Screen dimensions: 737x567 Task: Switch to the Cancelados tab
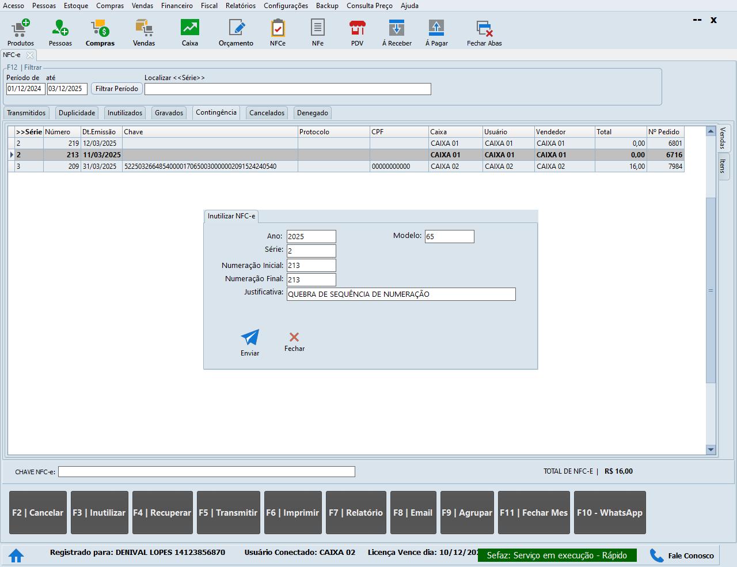tap(267, 113)
